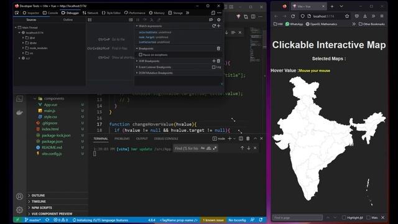Add an XHR breakpoint with the plus icon
This screenshot has width=398, height=224.
click(x=214, y=61)
